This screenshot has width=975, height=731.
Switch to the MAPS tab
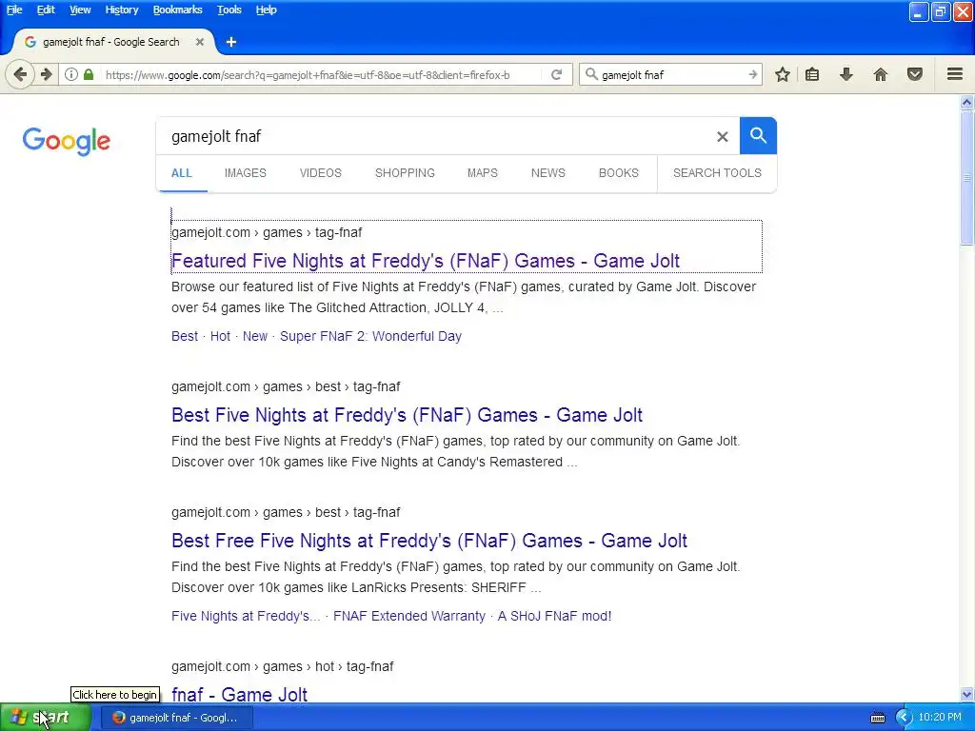tap(482, 173)
